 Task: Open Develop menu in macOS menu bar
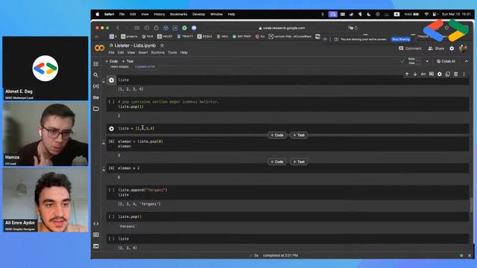click(x=199, y=14)
